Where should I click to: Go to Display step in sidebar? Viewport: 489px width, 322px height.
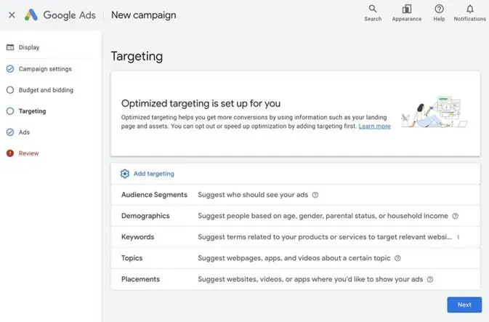coord(29,47)
